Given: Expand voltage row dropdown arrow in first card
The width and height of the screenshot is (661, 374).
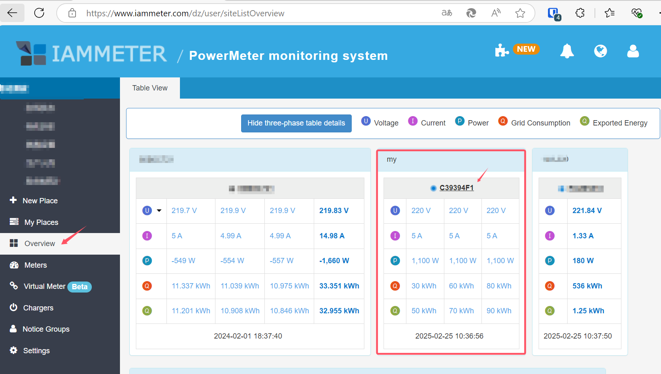Looking at the screenshot, I should [159, 211].
